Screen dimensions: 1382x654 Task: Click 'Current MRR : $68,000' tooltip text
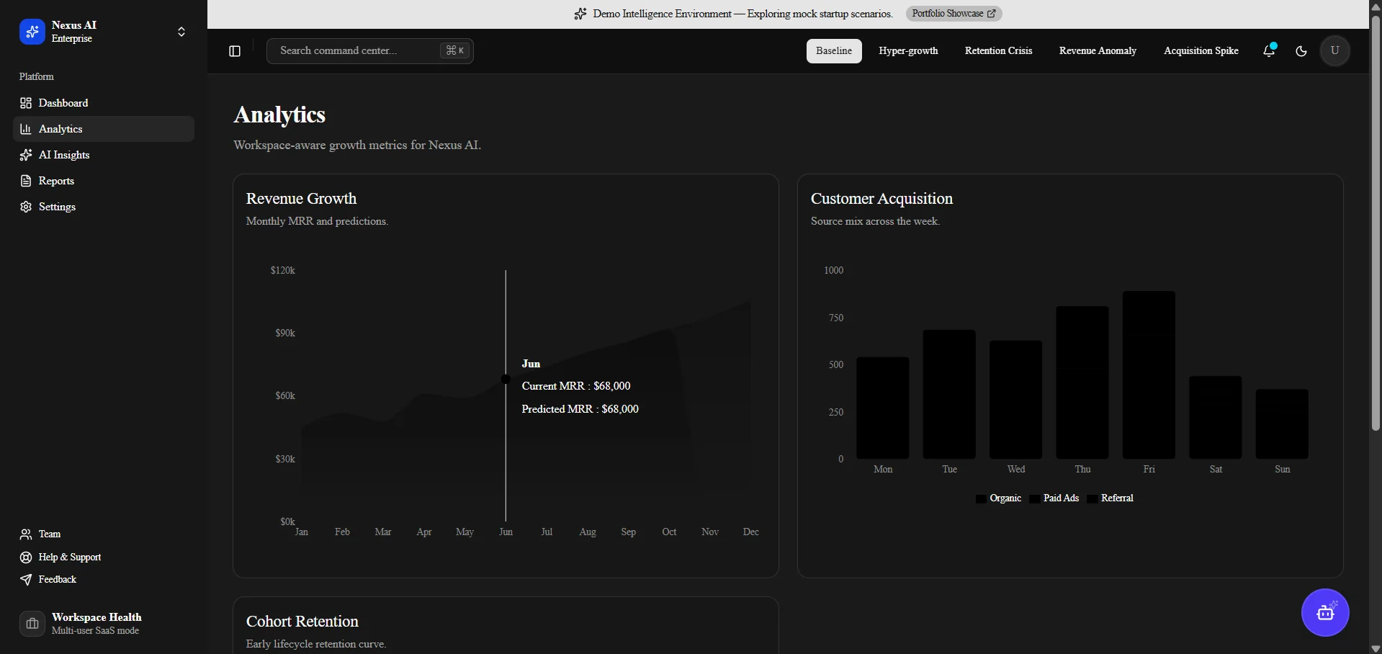pyautogui.click(x=576, y=386)
